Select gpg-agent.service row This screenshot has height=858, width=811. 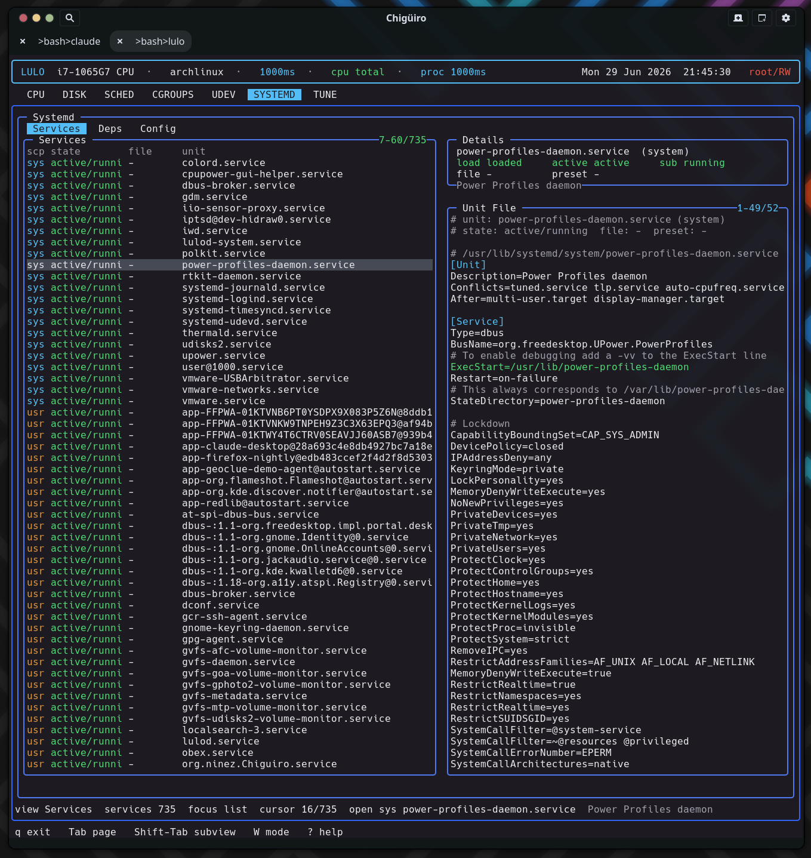pyautogui.click(x=230, y=639)
